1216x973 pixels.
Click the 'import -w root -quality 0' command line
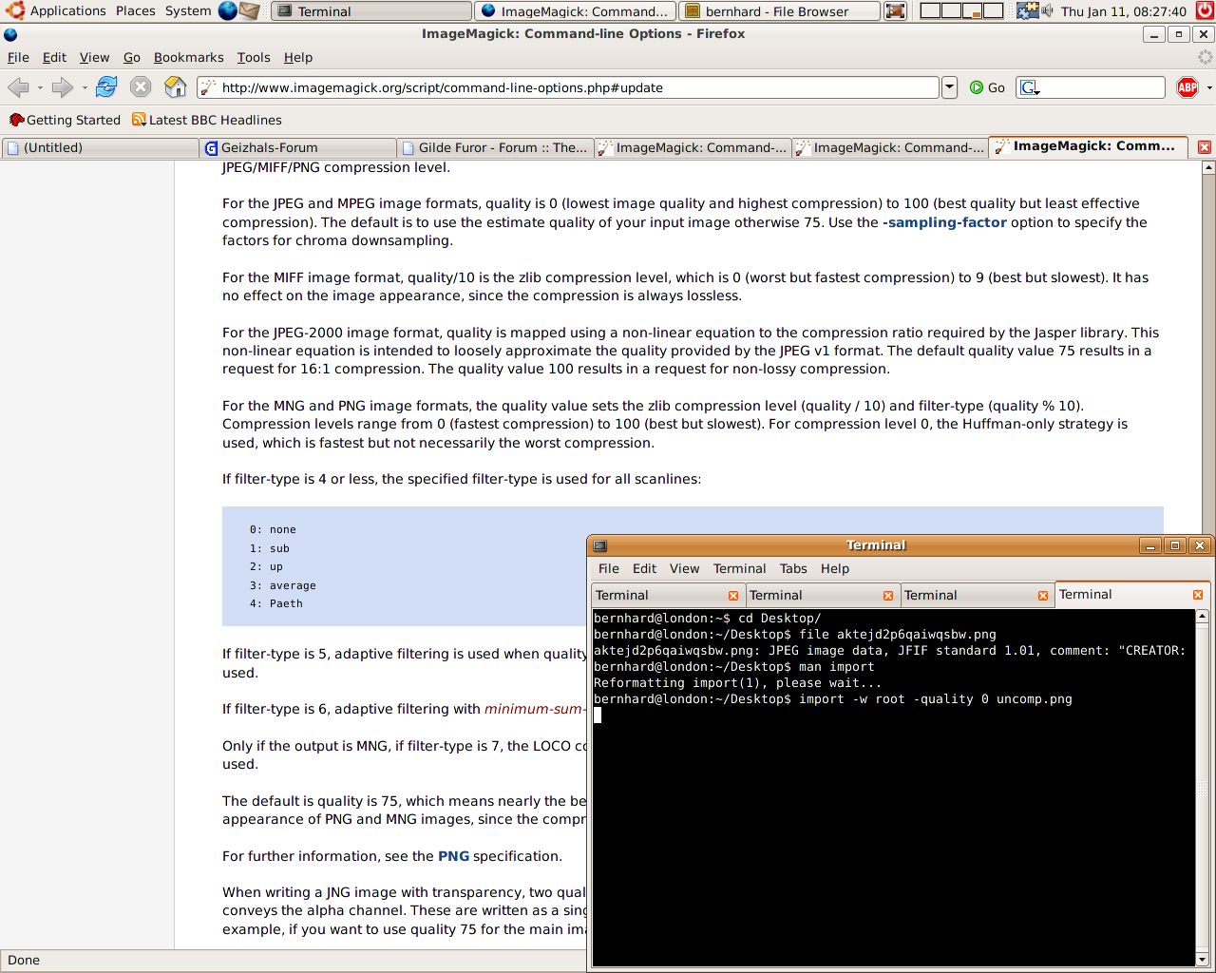coord(833,699)
